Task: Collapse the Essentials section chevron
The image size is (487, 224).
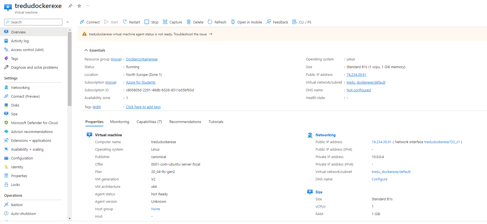Action: coord(86,50)
